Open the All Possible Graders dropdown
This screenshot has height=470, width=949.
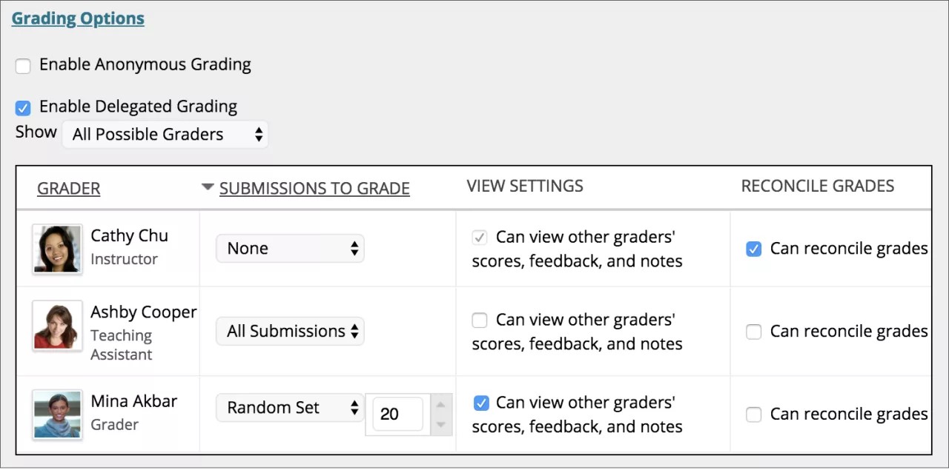pos(165,134)
